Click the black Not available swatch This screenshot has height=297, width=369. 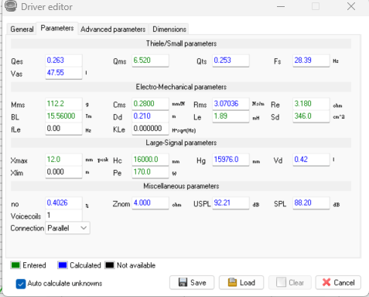click(110, 265)
